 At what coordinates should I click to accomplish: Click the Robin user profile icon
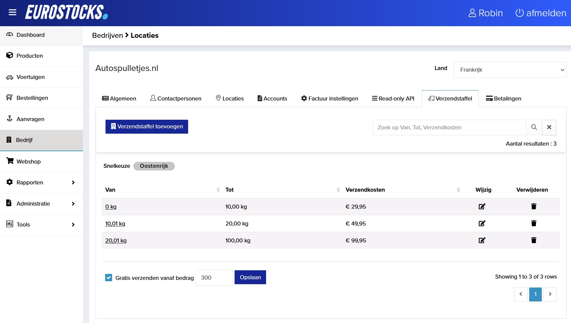pyautogui.click(x=472, y=13)
